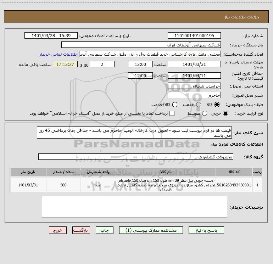The height and width of the screenshot is (264, 273).
Task: Click the delivery province field خراسان شمالی
Action: point(194,86)
